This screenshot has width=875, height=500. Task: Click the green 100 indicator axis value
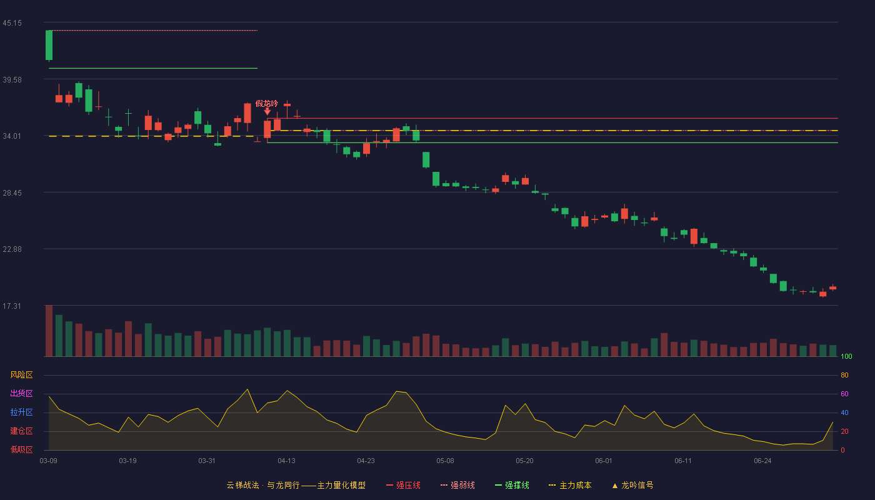[x=846, y=357]
